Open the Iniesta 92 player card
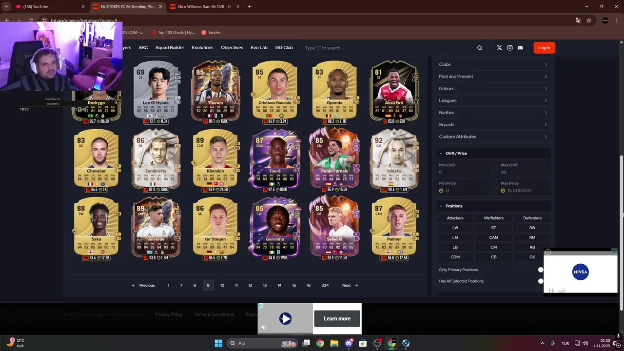The height and width of the screenshot is (351, 624). 394,160
